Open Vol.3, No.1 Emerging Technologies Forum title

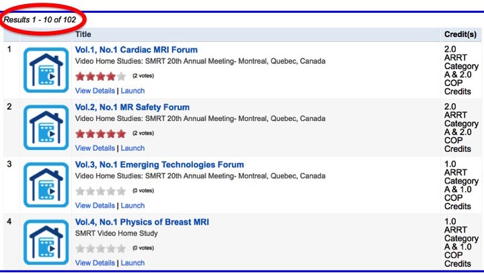click(159, 165)
